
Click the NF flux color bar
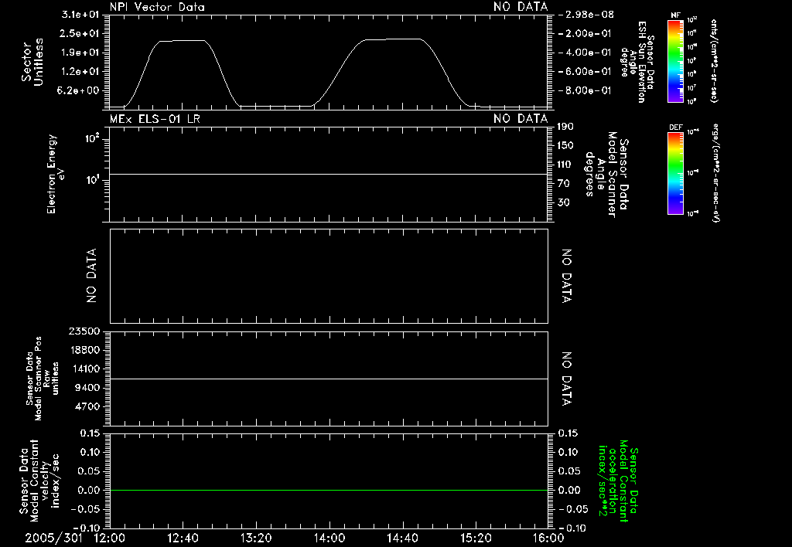coord(675,61)
